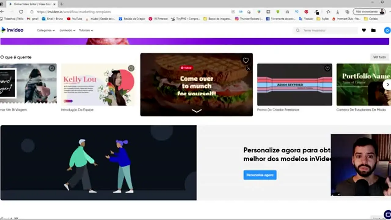Viewport: 391px width, 220px height.
Task: Click the search magnifier icon
Action: (298, 30)
